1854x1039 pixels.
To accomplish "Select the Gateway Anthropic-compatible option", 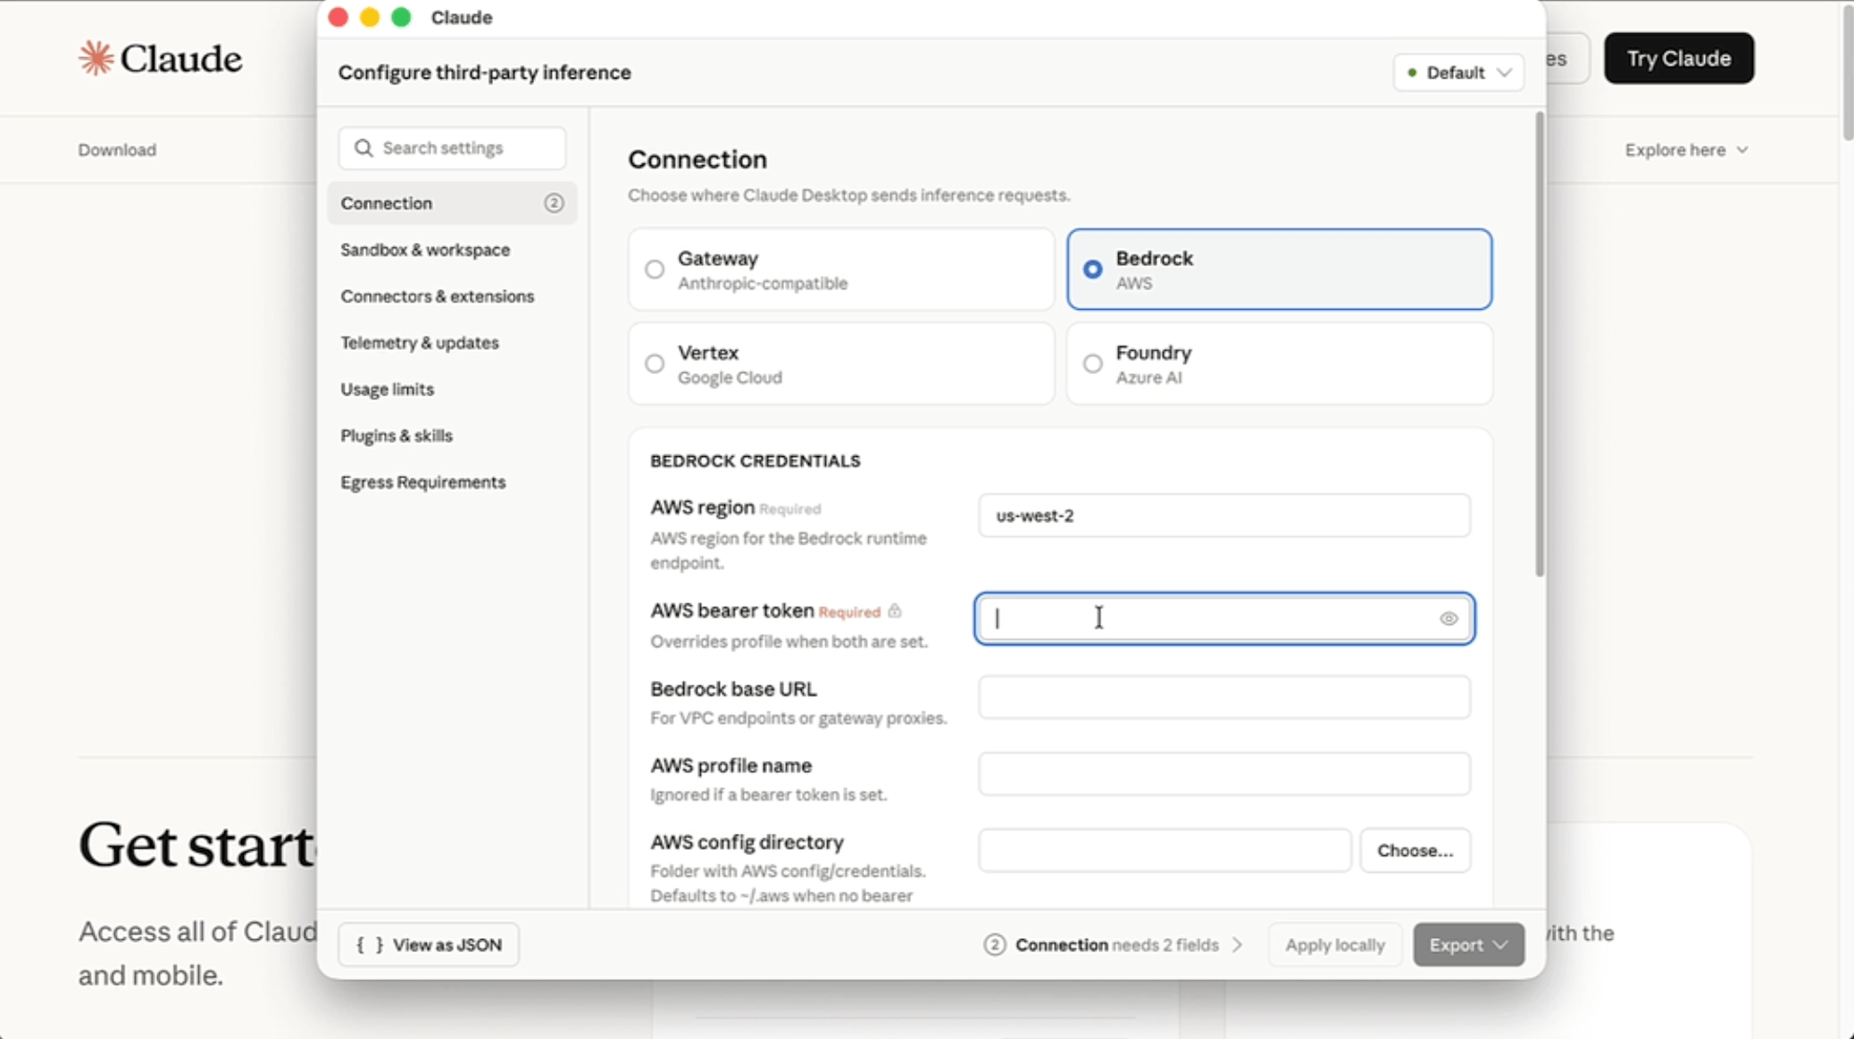I will (841, 270).
